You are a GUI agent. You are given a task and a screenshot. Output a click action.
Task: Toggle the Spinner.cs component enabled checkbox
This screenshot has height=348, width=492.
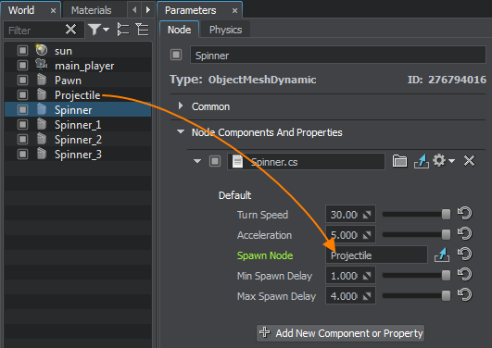point(215,161)
